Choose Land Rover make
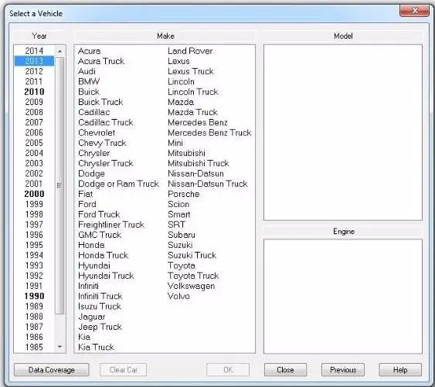 (x=190, y=51)
